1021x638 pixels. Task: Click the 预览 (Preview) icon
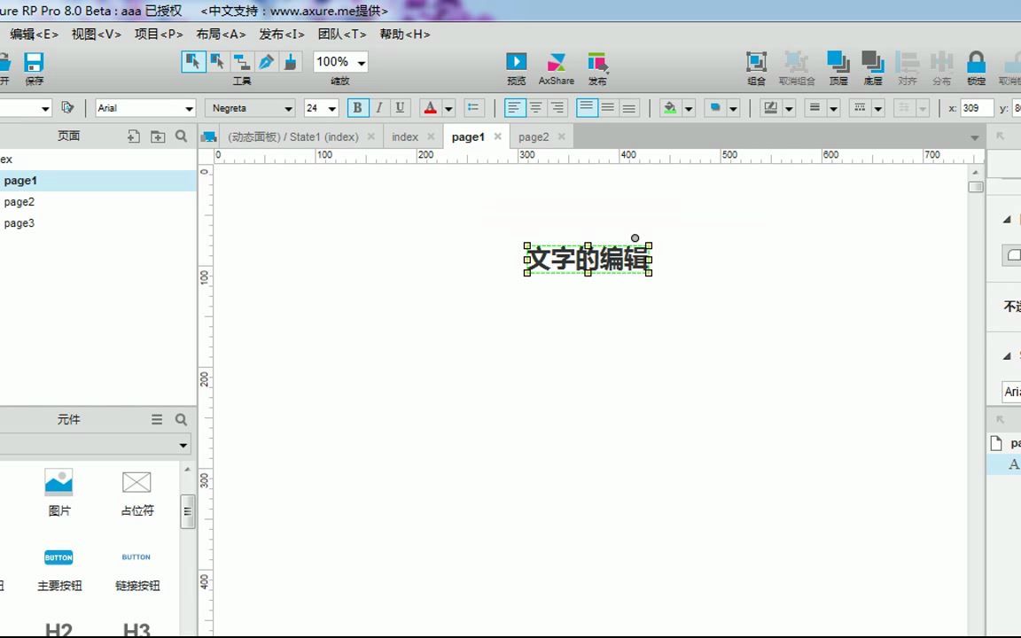[x=517, y=62]
